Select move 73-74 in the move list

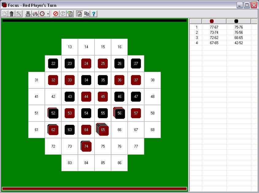point(214,32)
